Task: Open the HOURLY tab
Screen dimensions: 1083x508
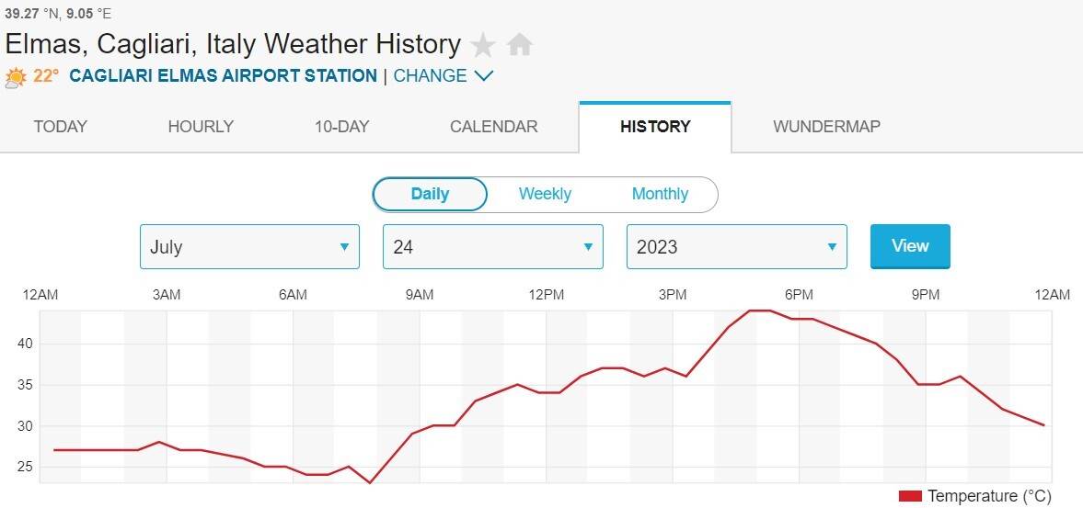Action: coord(201,127)
